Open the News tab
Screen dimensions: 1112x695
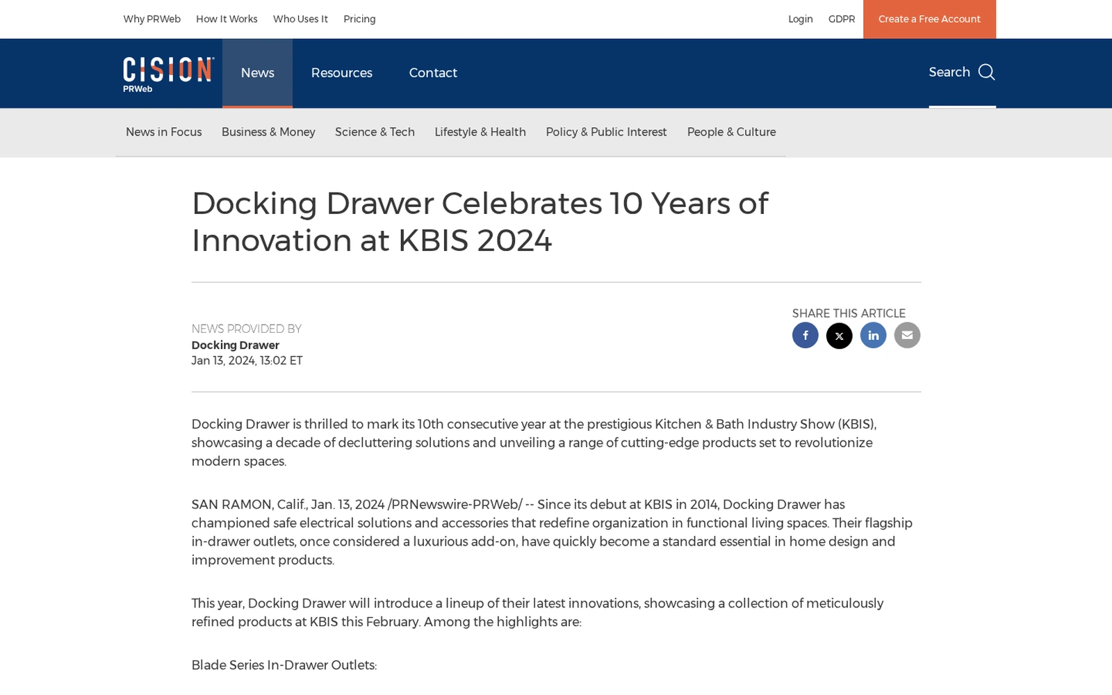(x=257, y=73)
